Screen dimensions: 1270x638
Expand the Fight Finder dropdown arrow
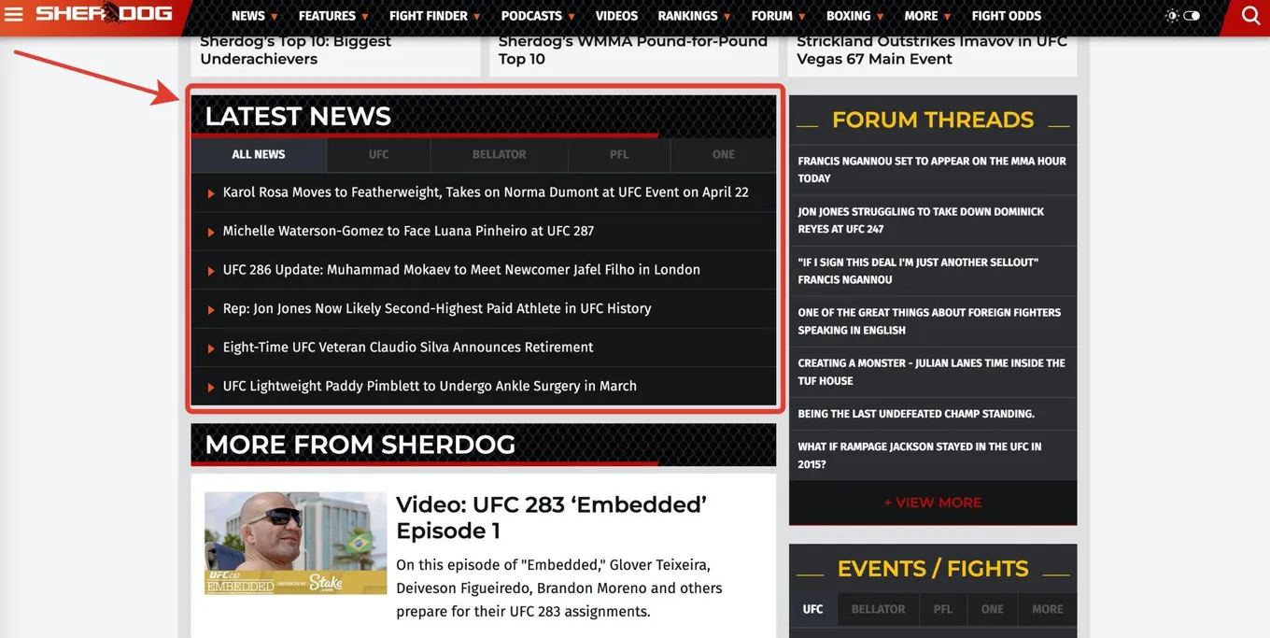click(476, 17)
